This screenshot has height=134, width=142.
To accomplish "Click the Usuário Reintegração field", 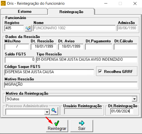I will [83, 111].
